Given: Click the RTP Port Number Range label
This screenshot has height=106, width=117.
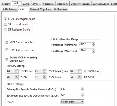Looking at the screenshot, I should coord(65,39).
